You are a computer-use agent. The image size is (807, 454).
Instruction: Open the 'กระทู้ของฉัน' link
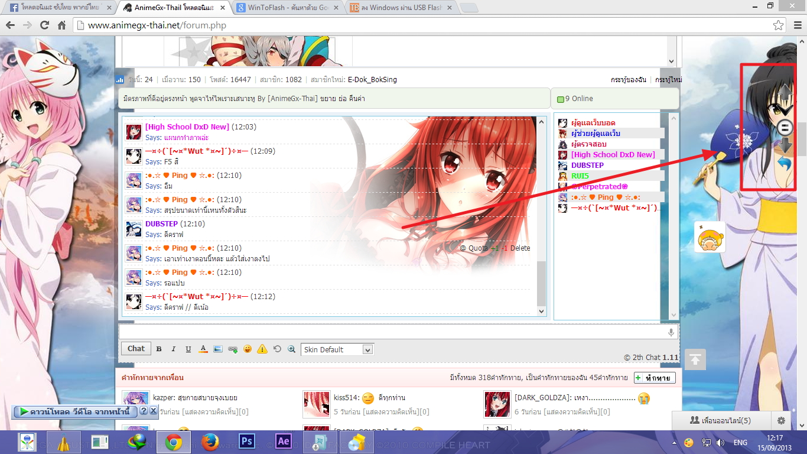[629, 79]
